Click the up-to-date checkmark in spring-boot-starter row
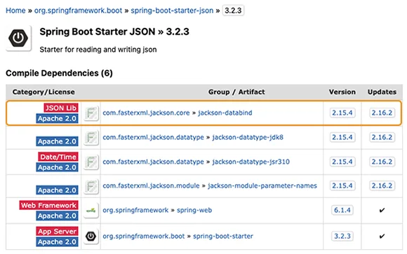Image resolution: width=407 pixels, height=254 pixels. tap(382, 236)
